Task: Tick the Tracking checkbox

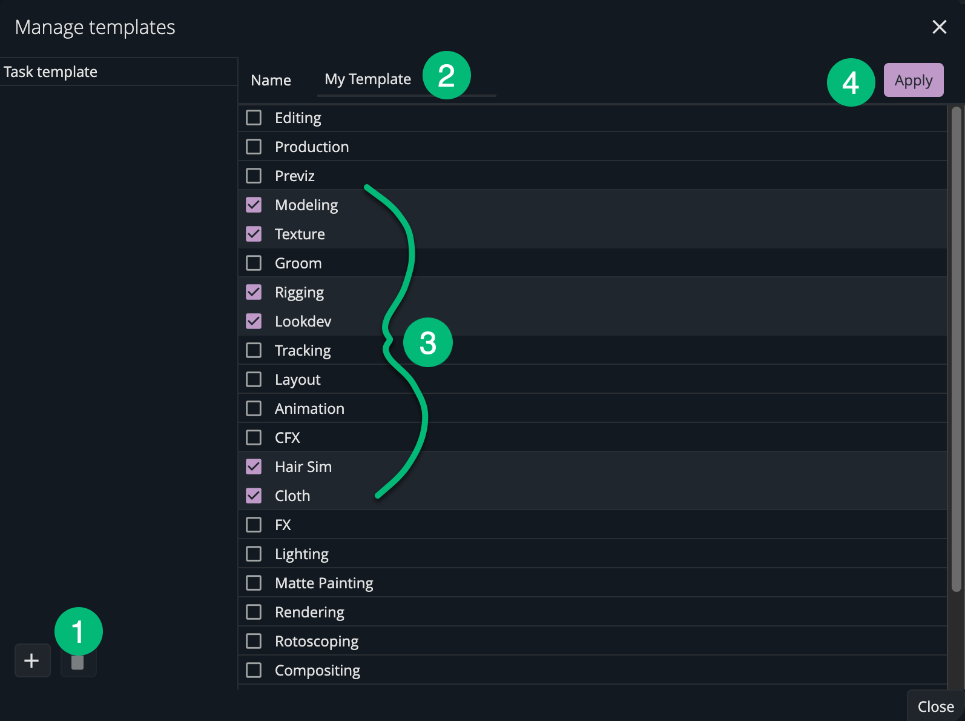Action: pyautogui.click(x=254, y=350)
